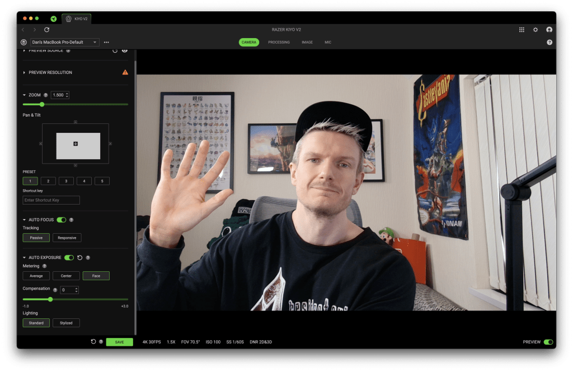The width and height of the screenshot is (573, 371).
Task: Turn off the Preview toggle
Action: [548, 342]
